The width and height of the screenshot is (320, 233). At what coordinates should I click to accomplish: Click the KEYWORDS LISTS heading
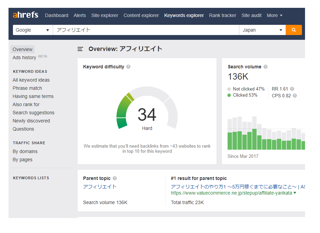[31, 178]
